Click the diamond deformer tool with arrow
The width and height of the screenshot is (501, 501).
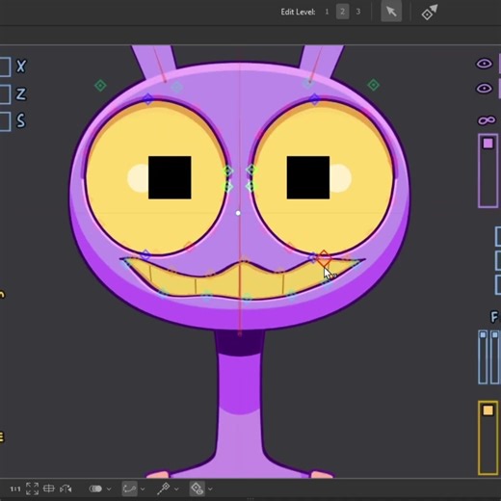point(430,13)
